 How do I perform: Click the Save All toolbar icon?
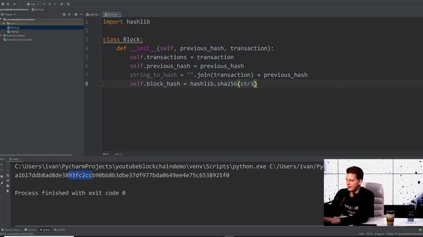click(3, 4)
